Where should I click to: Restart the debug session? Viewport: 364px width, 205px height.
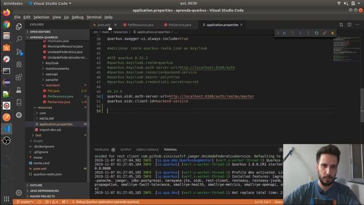[x=316, y=33]
